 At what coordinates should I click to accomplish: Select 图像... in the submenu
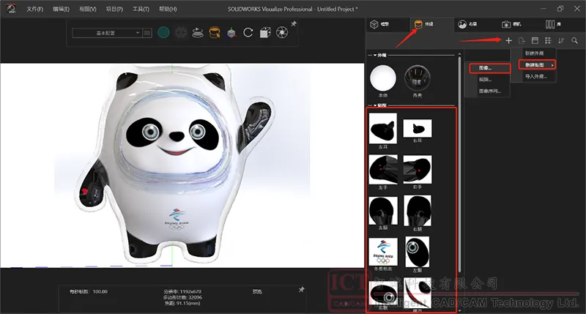click(490, 68)
